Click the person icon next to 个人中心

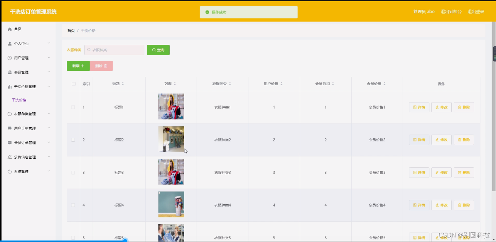point(10,43)
